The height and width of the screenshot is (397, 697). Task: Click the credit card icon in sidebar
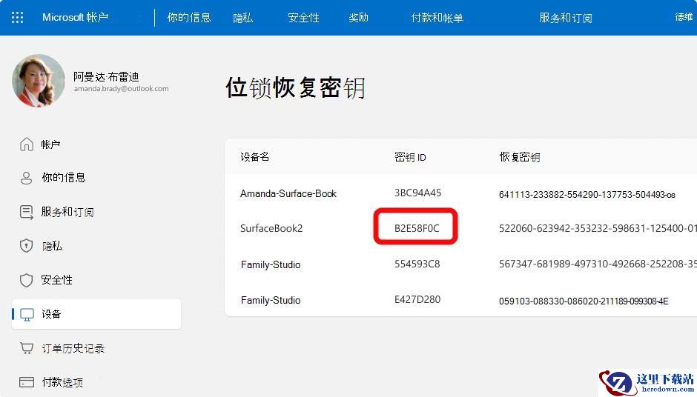point(27,382)
